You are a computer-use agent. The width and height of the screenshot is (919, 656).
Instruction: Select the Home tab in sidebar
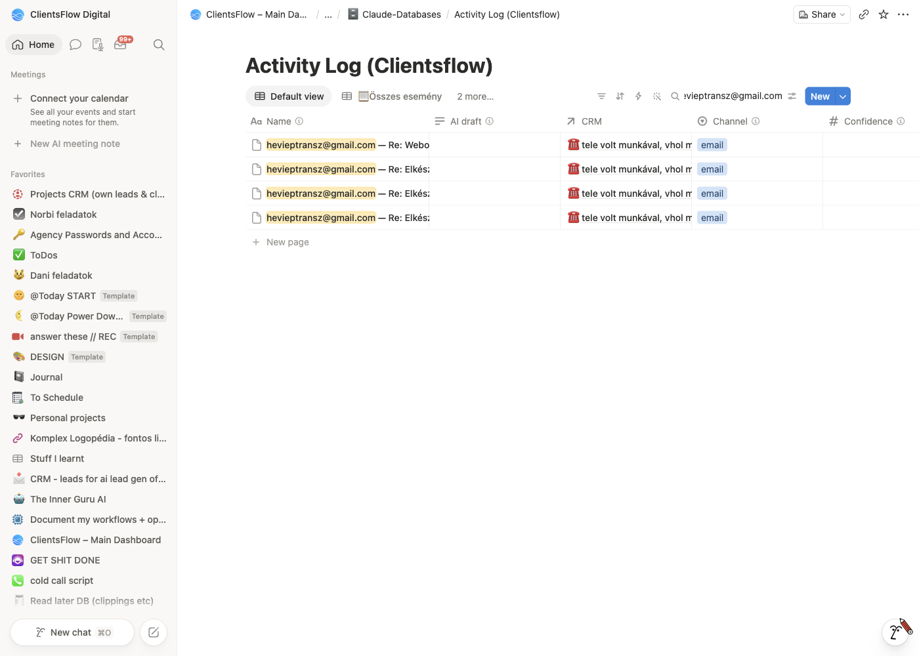click(33, 45)
